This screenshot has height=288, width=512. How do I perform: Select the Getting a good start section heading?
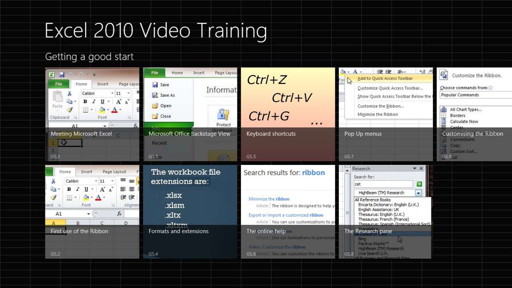point(89,57)
